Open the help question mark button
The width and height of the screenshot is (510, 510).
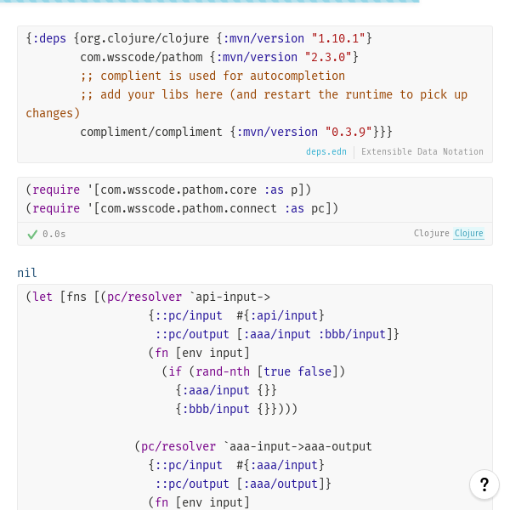484,484
